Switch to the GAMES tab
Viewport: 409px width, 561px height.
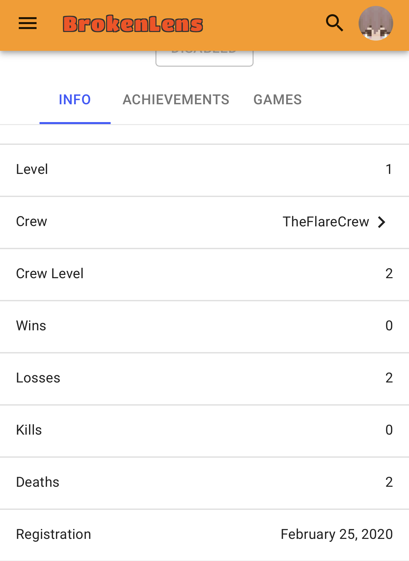(278, 100)
